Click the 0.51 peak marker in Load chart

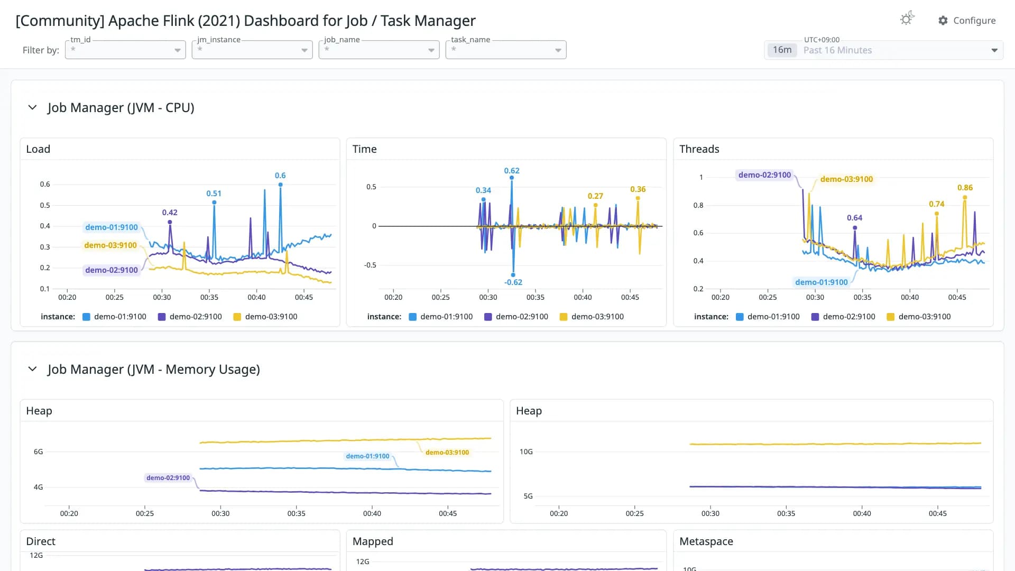(x=214, y=202)
